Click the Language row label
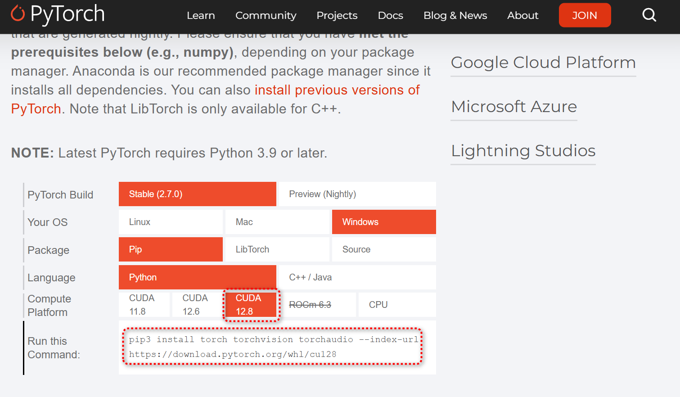Viewport: 680px width, 397px height. coord(51,278)
